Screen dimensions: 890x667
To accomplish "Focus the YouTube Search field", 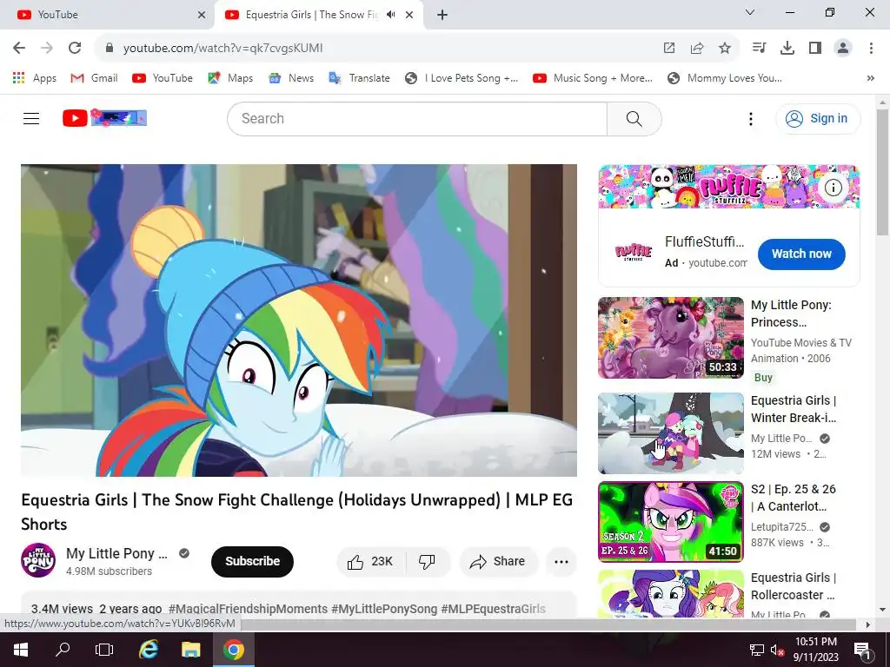I will pos(417,118).
